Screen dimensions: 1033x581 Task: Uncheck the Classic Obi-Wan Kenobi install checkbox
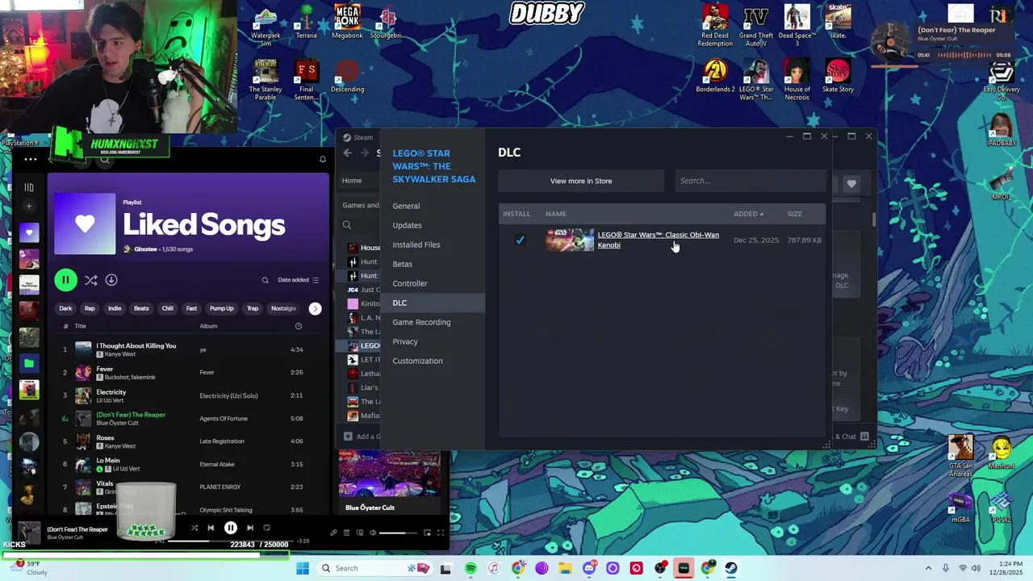[520, 240]
